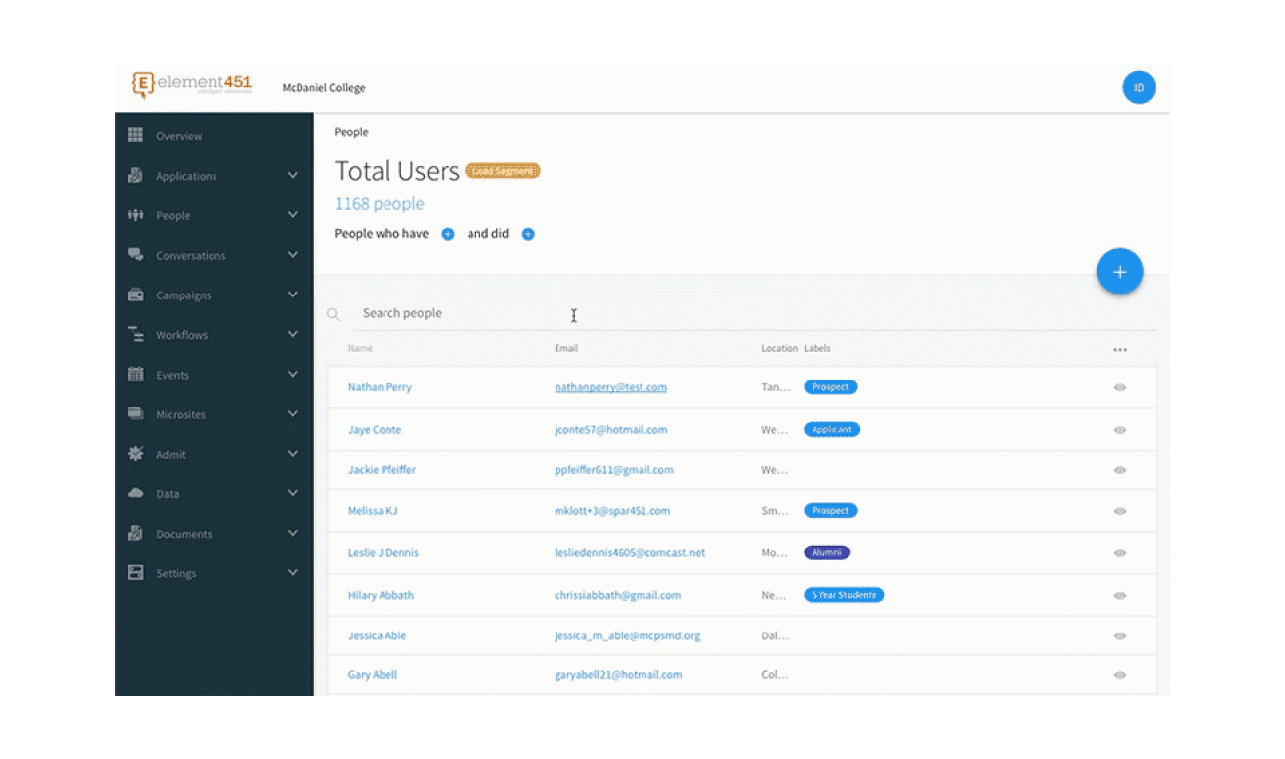Expand the Admit menu chevron

click(x=292, y=454)
